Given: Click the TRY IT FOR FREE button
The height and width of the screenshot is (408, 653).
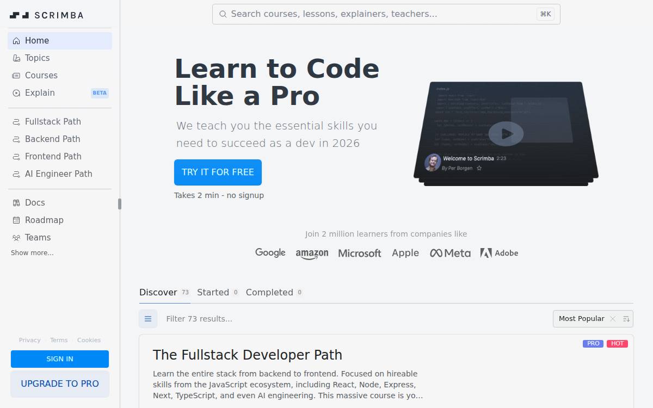Looking at the screenshot, I should point(218,172).
